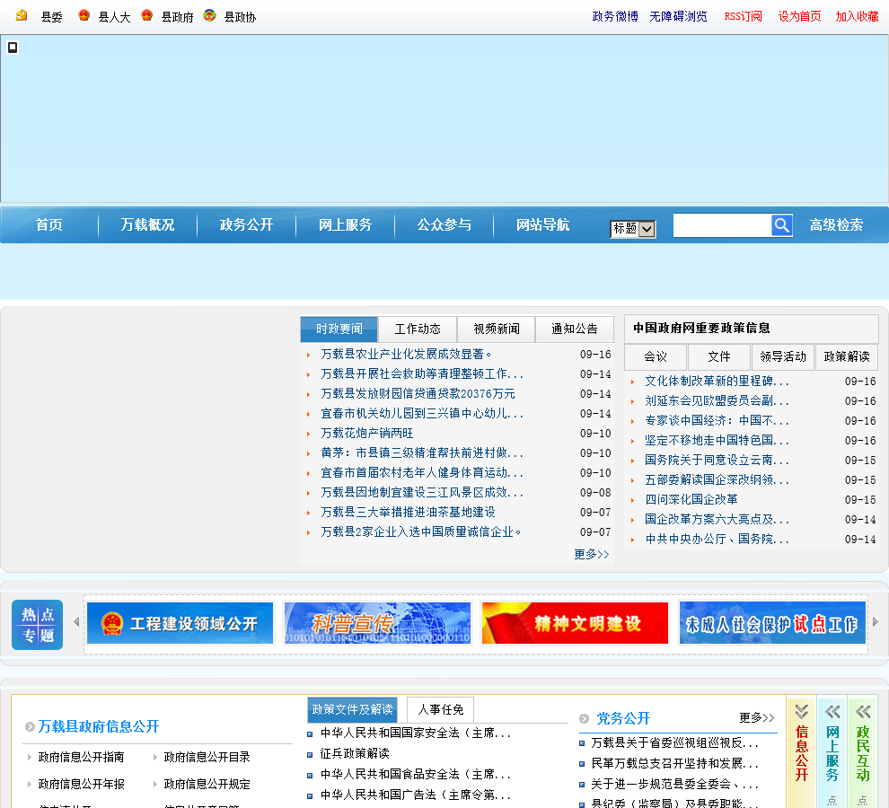Subscribe via RSS订阅 link
This screenshot has width=889, height=808.
point(744,16)
